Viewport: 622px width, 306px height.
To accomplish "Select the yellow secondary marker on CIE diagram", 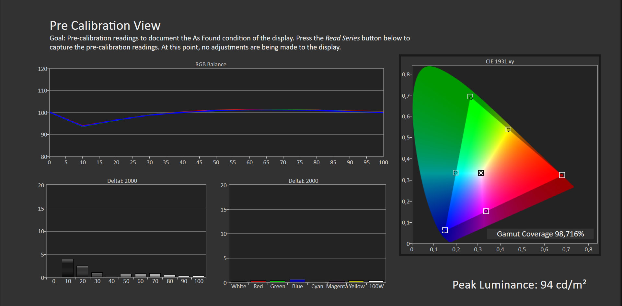I will 508,130.
